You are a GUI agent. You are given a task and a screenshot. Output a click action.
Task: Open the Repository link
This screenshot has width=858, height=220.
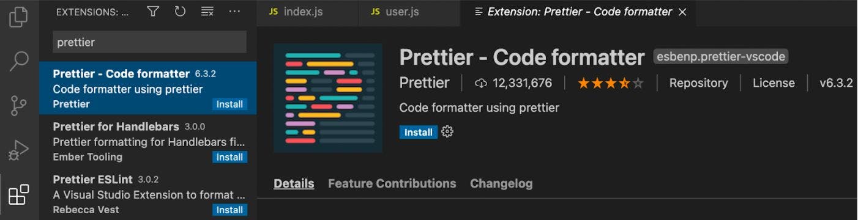(x=698, y=83)
